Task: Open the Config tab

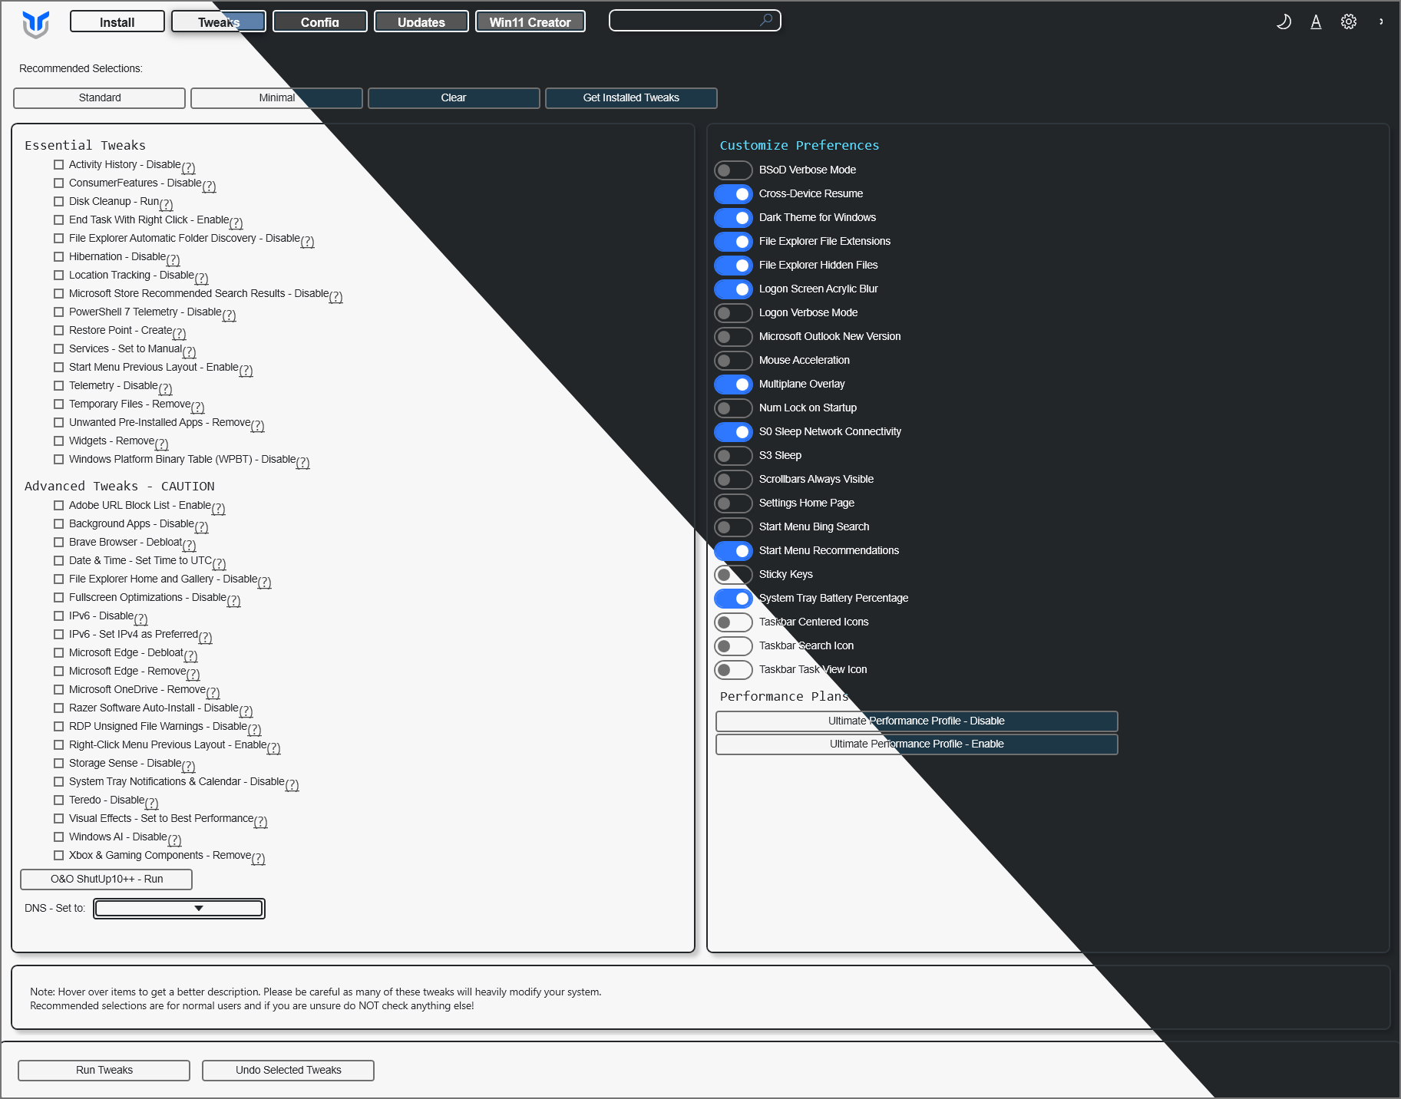Action: click(x=320, y=21)
